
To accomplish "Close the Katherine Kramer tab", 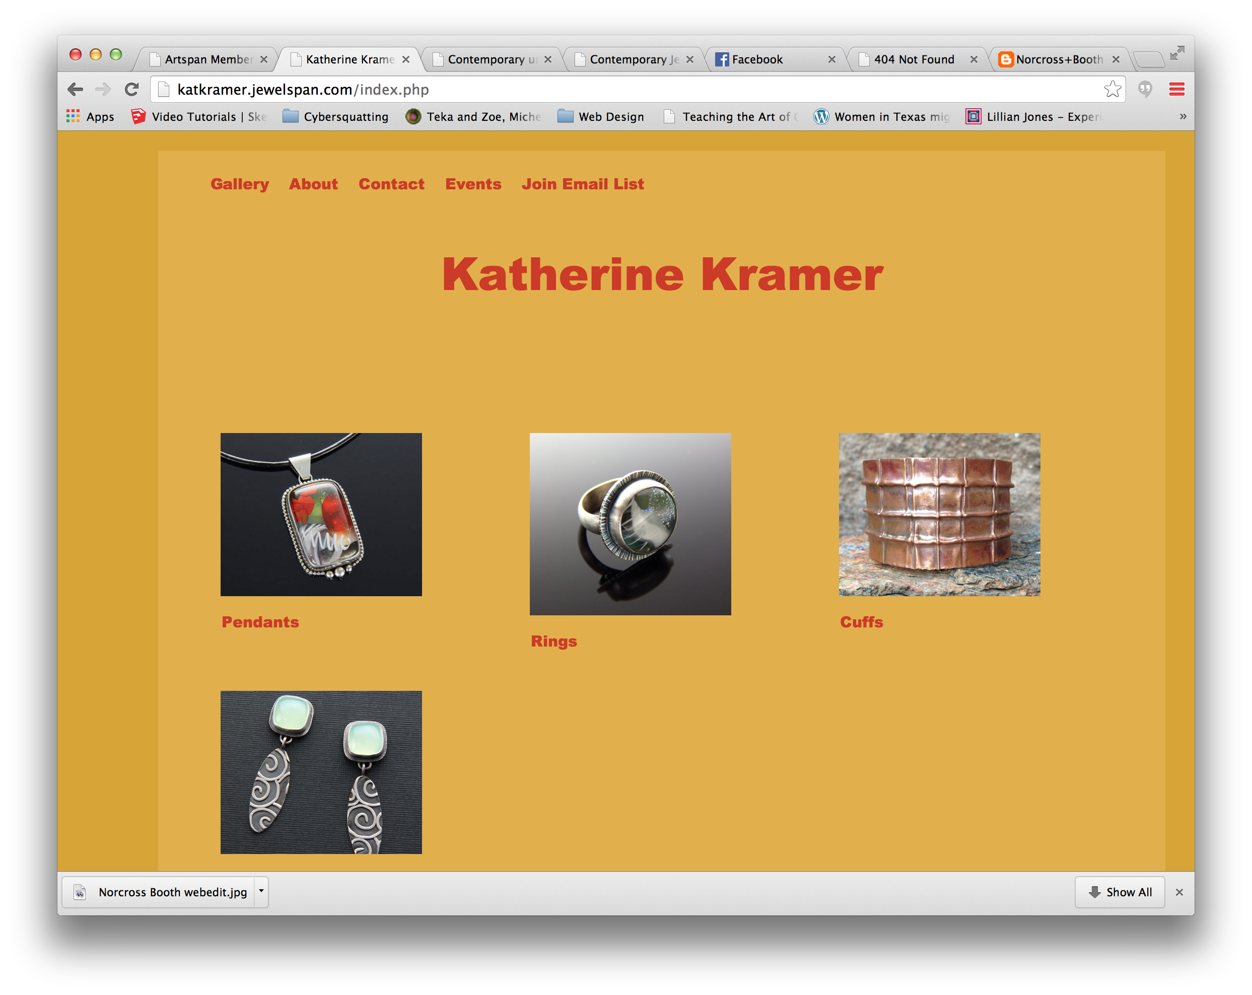I will click(x=406, y=59).
